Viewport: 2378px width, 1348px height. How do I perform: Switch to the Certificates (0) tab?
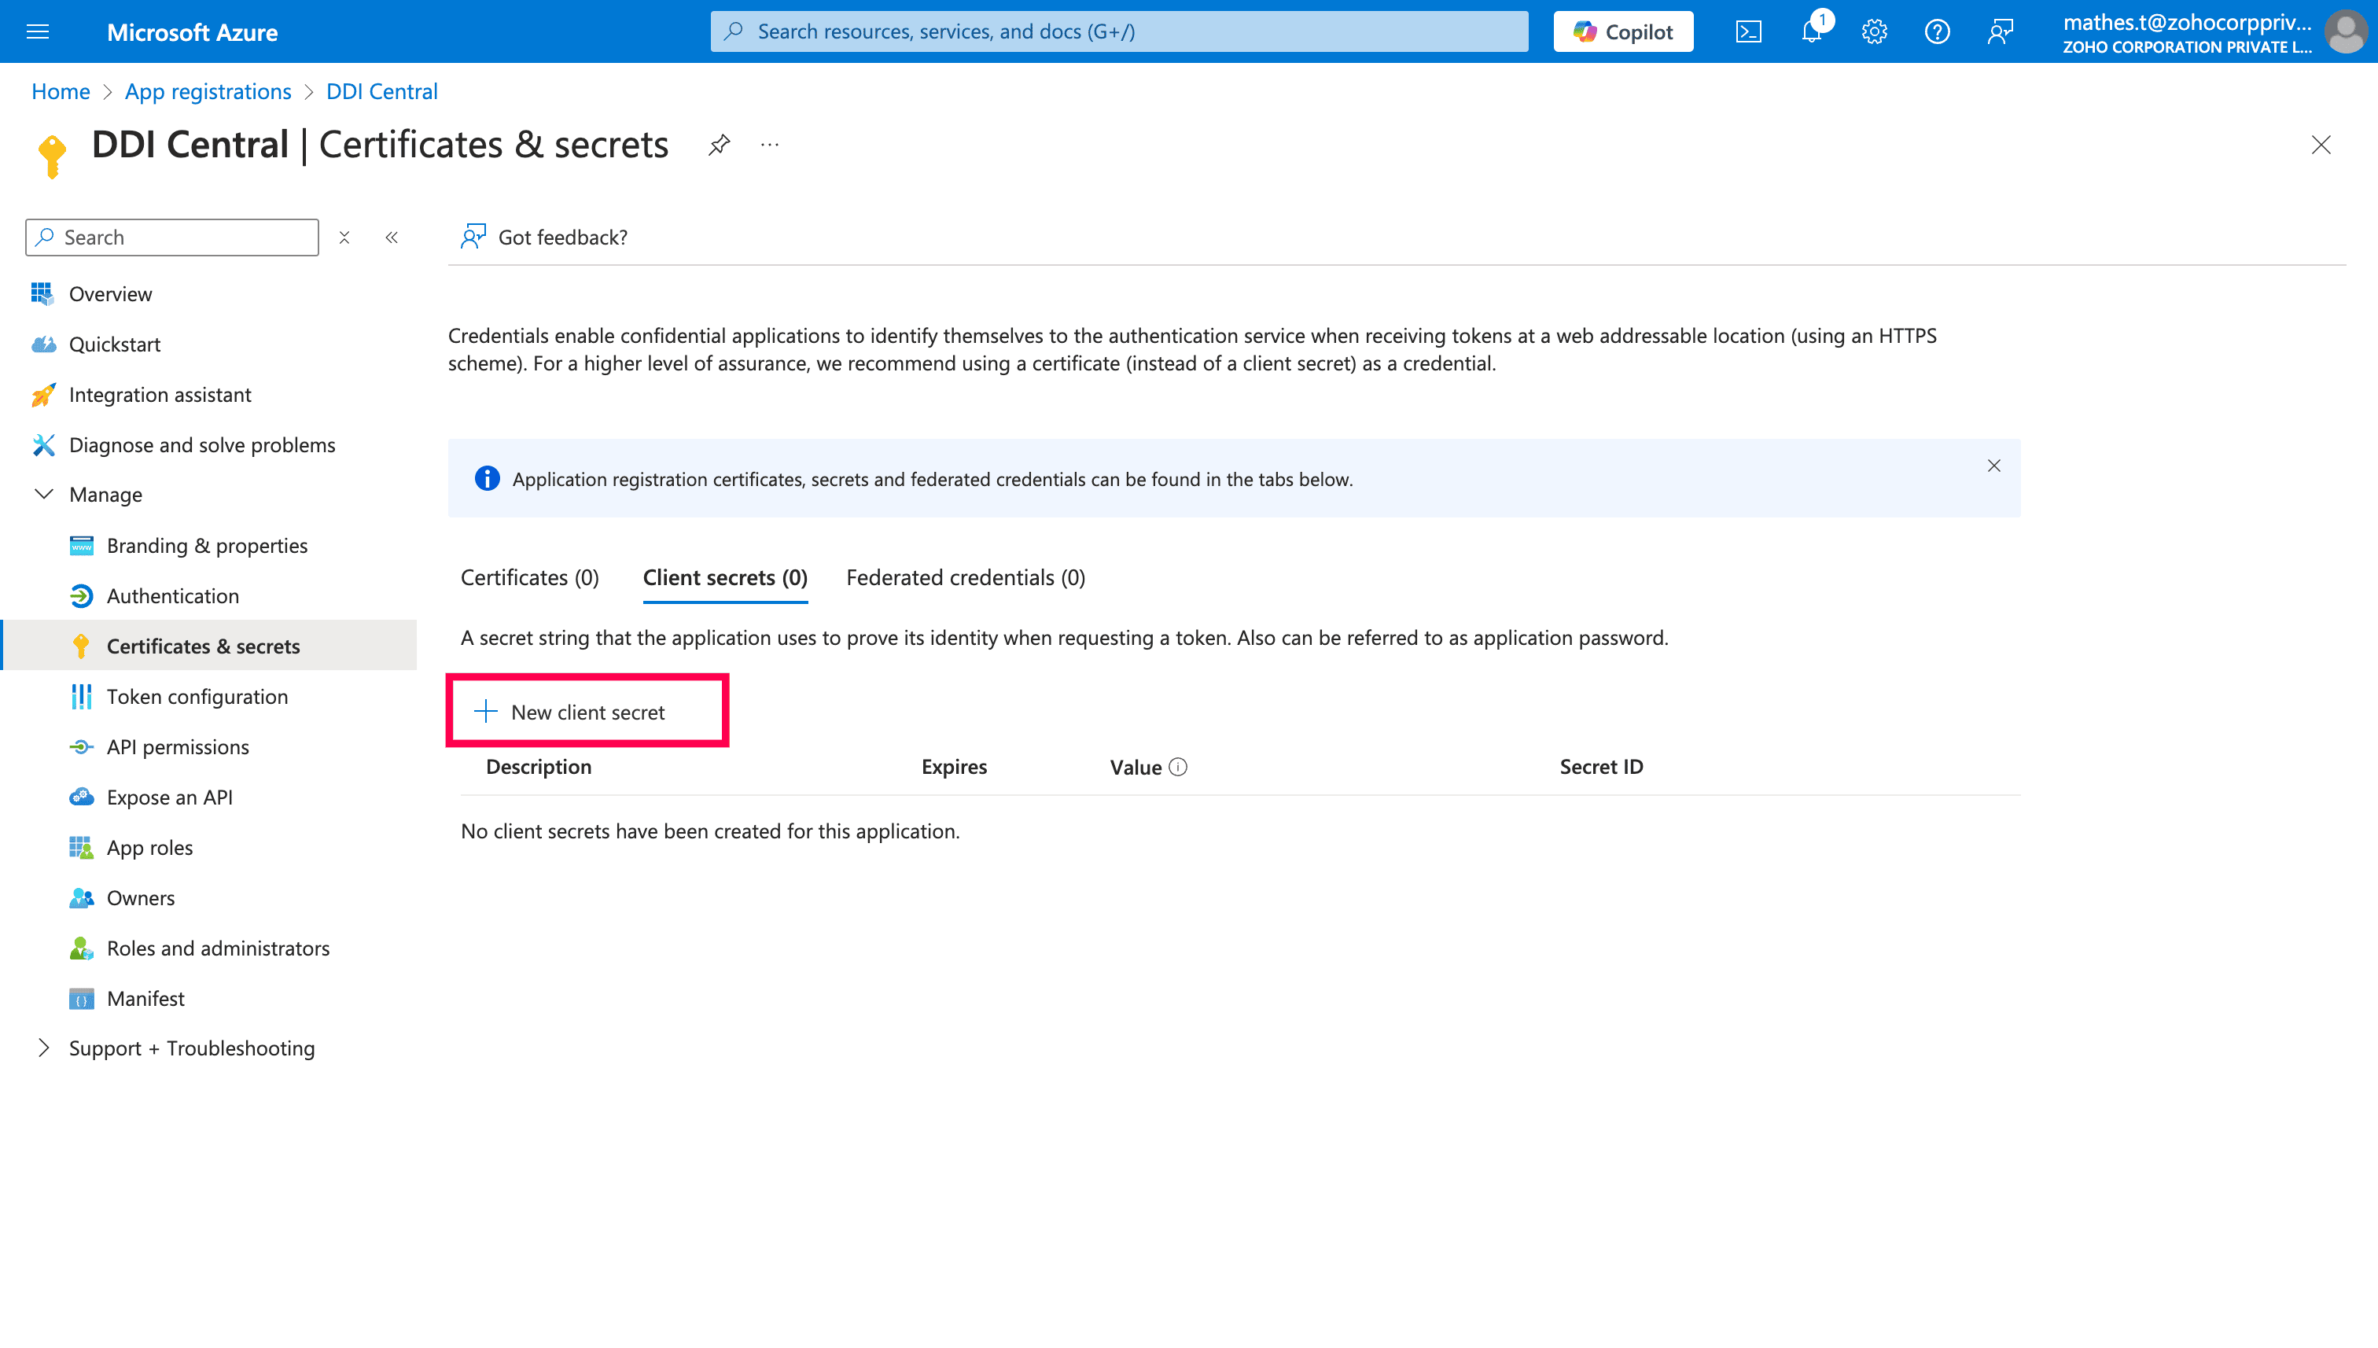[x=529, y=578]
